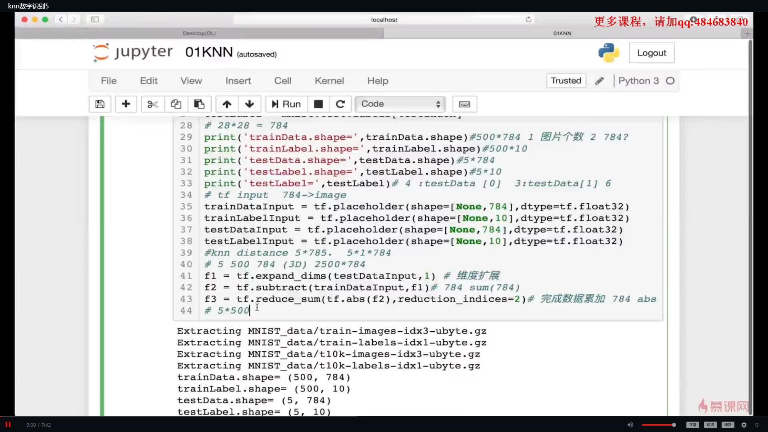Select the 正常 playback speed button
The image size is (768, 432).
pos(693,425)
